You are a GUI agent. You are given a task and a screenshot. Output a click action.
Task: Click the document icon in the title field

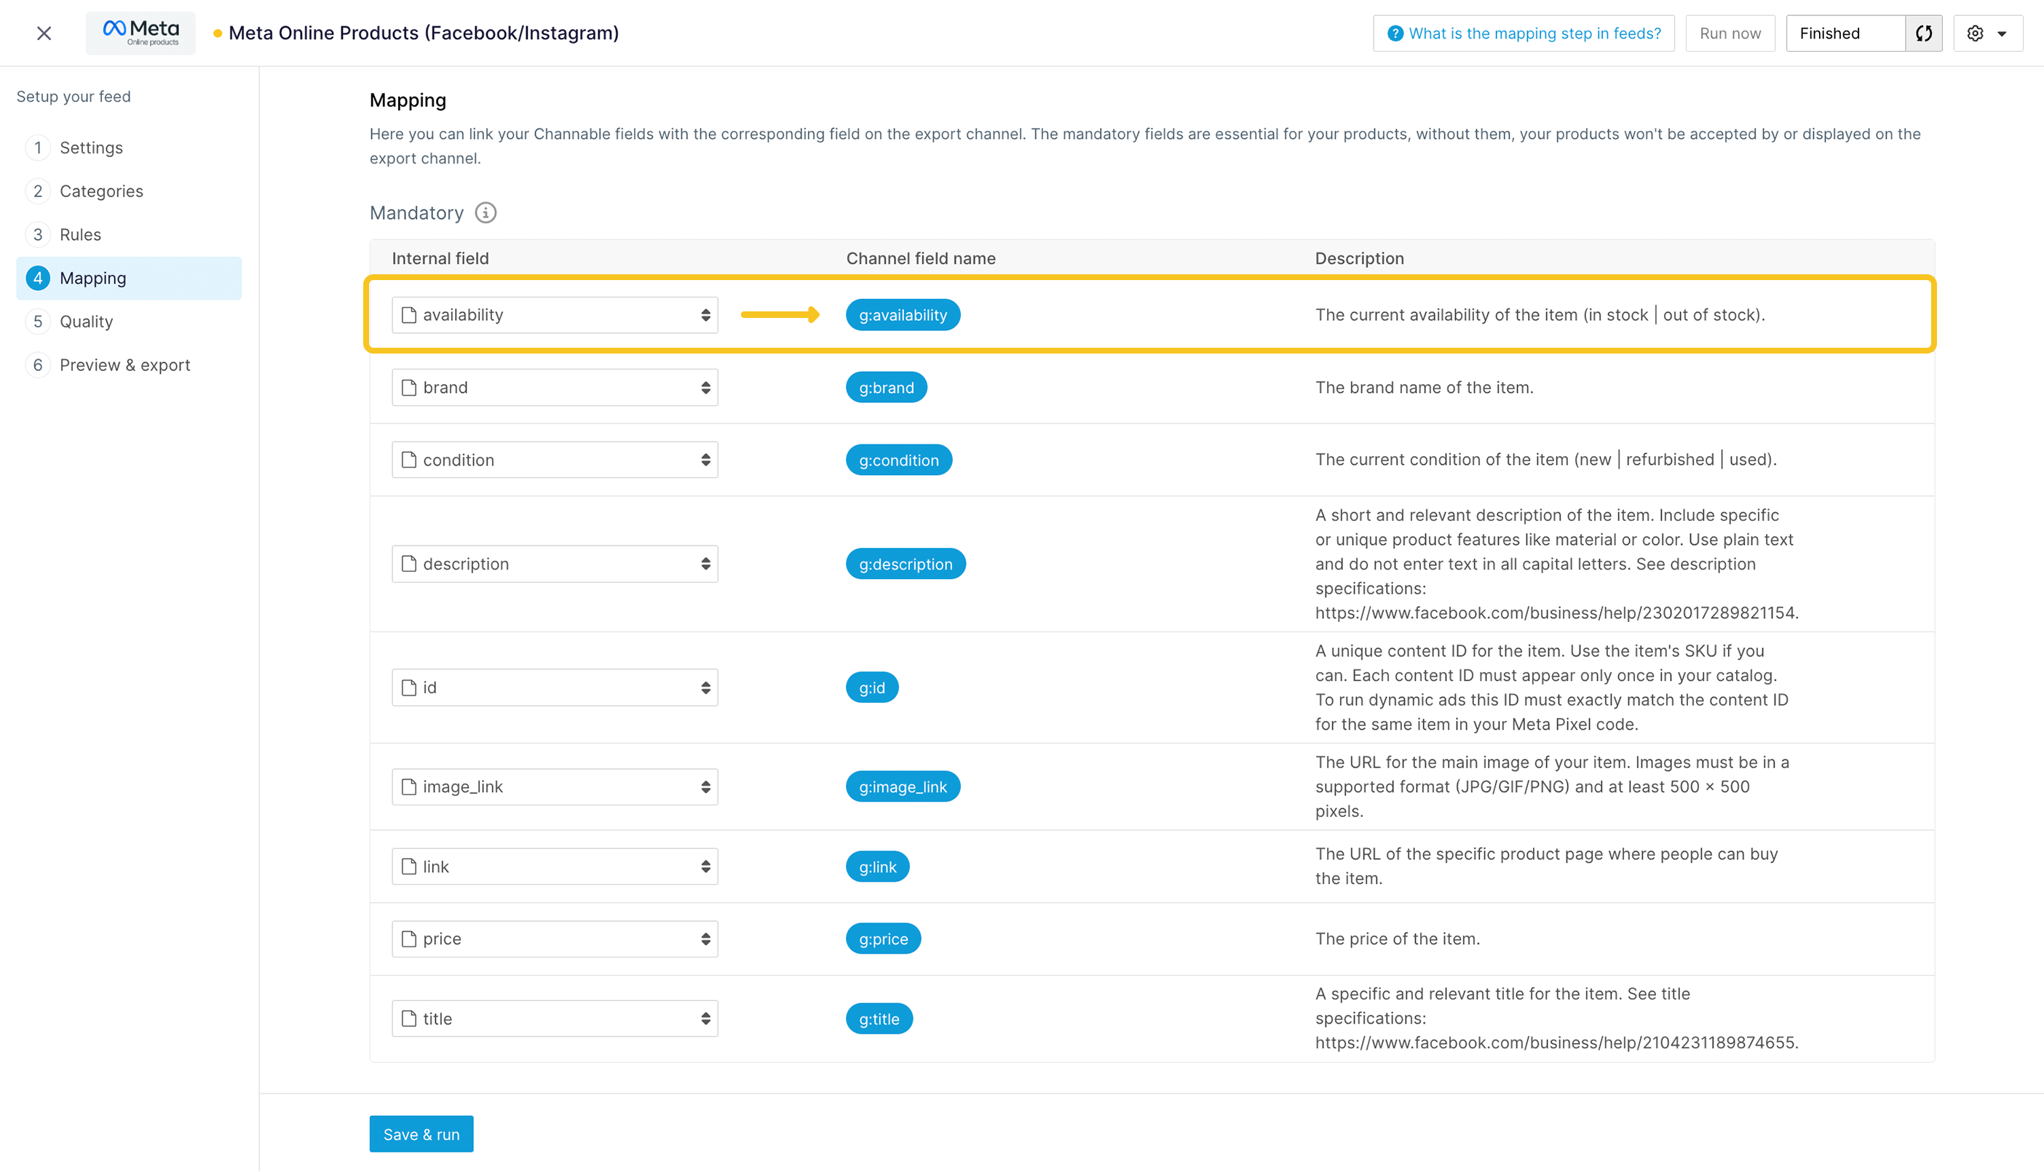tap(409, 1018)
